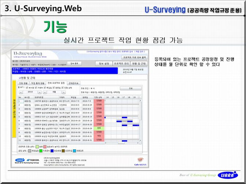The image size is (246, 184).
Task: Click the 2010 year field
Action: 30,92
